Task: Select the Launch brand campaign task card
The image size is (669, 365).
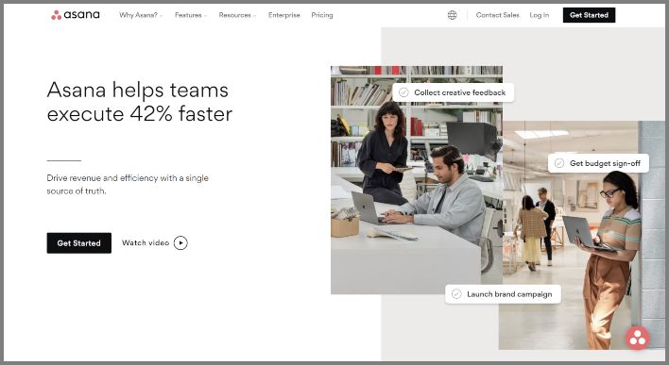Action: [x=503, y=294]
